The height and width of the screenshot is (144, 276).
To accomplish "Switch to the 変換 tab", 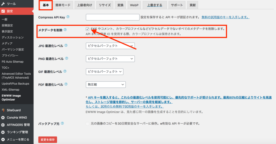I will (120, 5).
